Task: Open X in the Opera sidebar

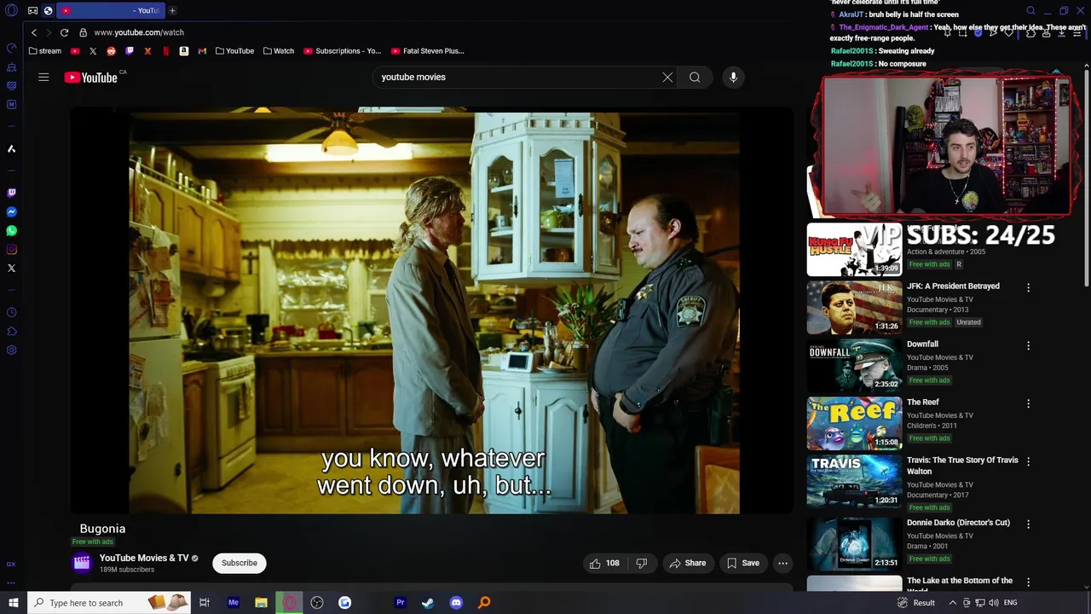Action: (11, 269)
